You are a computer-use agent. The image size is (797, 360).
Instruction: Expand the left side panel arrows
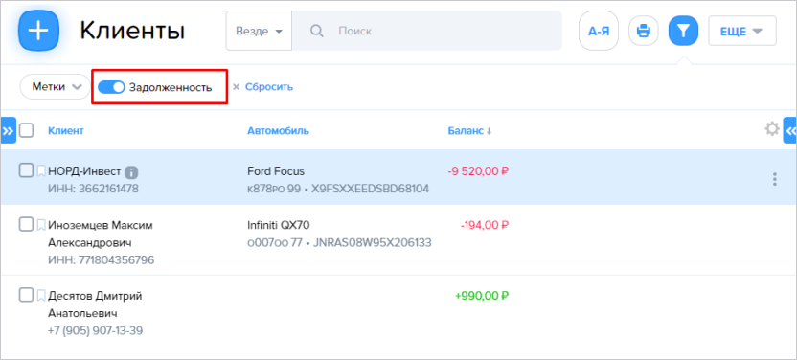click(8, 130)
